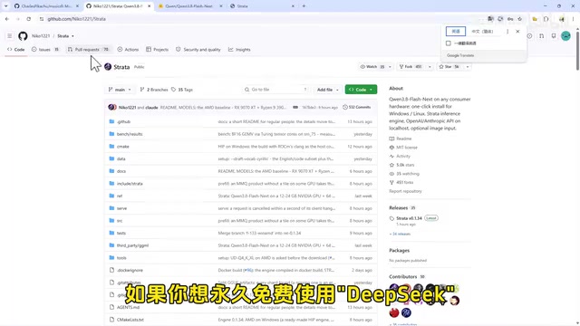Click the Google Translate icon in address bar

point(490,19)
